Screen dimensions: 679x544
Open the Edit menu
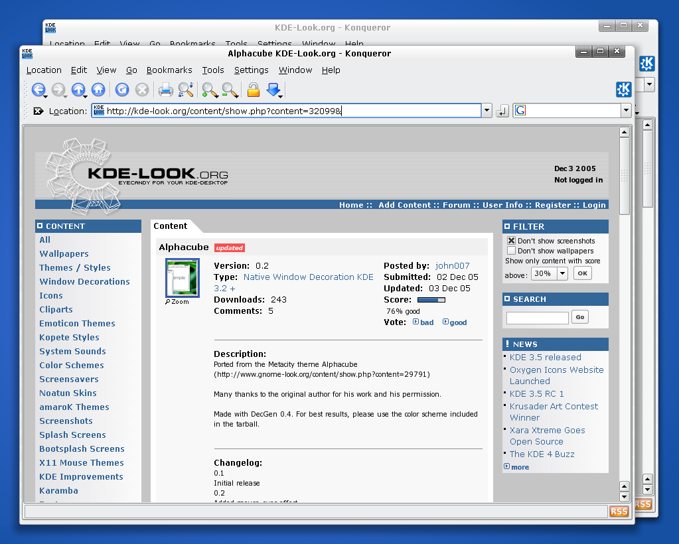coord(79,70)
